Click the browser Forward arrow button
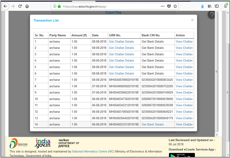The width and height of the screenshot is (231, 158). pyautogui.click(x=13, y=6)
